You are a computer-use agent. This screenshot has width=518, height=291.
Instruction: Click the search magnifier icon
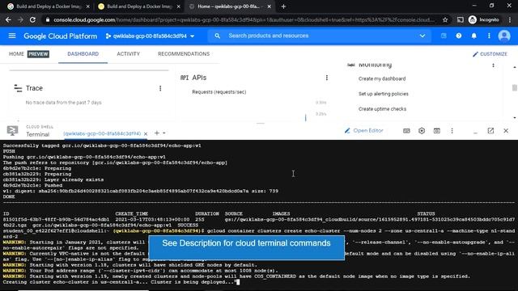tap(217, 36)
